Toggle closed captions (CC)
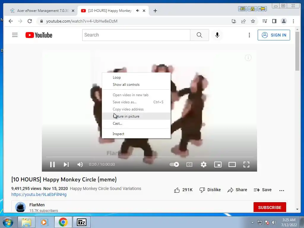Screen dimensions: 304x228 click(x=189, y=164)
